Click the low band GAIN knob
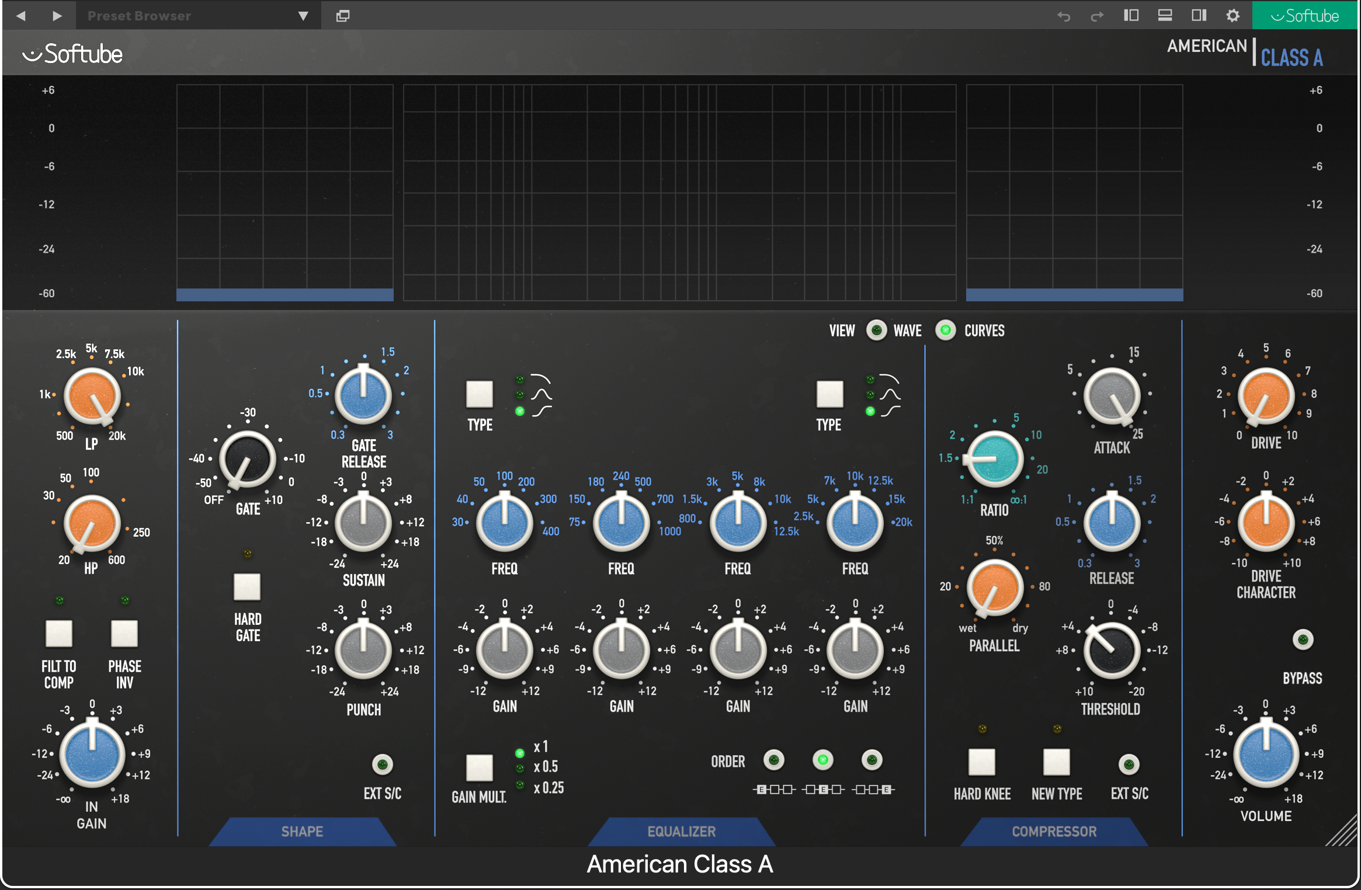Image resolution: width=1361 pixels, height=890 pixels. click(504, 649)
